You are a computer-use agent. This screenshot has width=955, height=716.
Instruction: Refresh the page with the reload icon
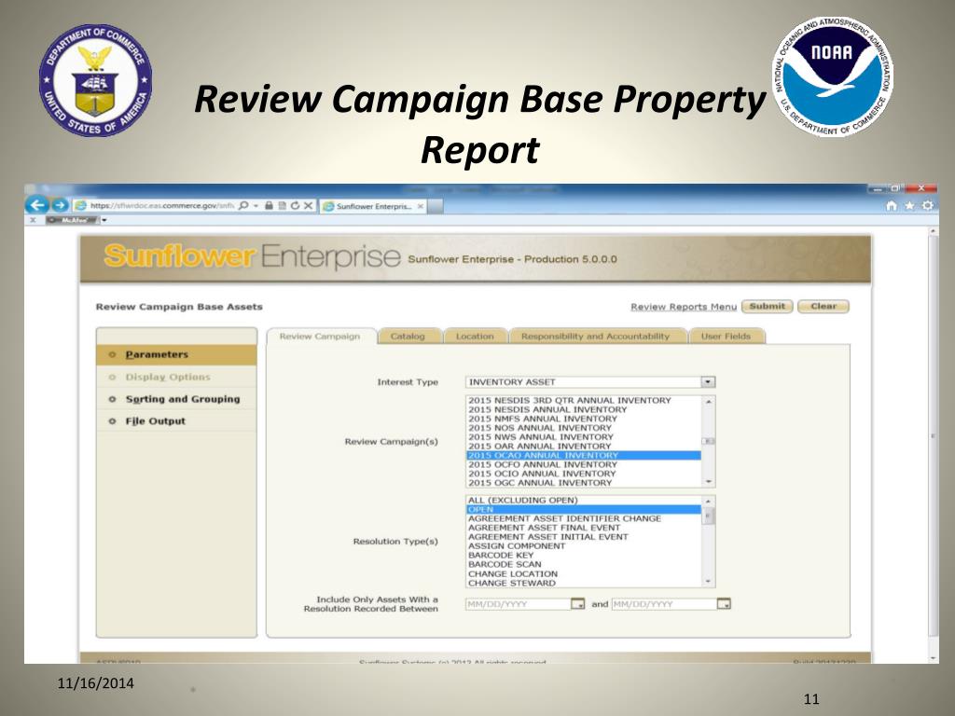tap(295, 206)
